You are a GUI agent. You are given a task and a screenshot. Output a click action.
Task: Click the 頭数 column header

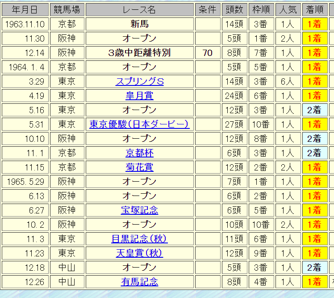[234, 9]
